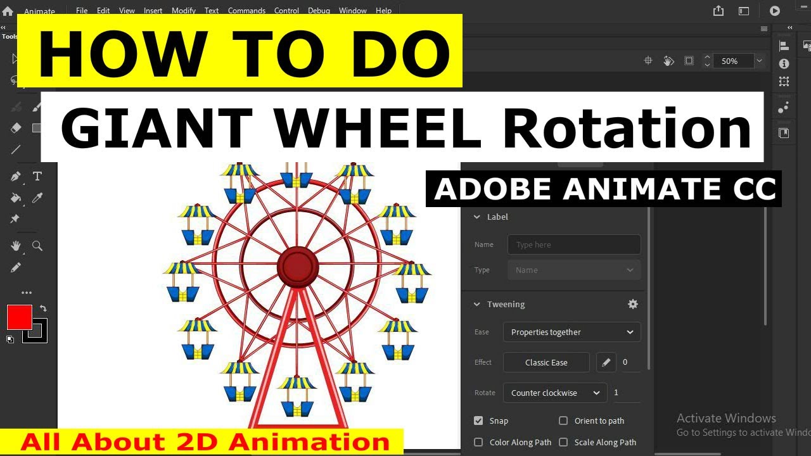The height and width of the screenshot is (456, 811).
Task: Open the View menu
Action: click(127, 11)
